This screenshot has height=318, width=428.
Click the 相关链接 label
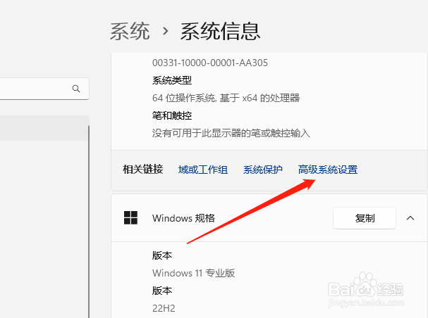pos(142,169)
